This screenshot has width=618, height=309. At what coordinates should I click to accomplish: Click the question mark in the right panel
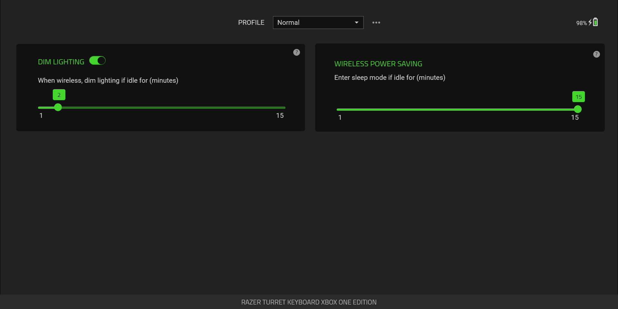point(596,54)
